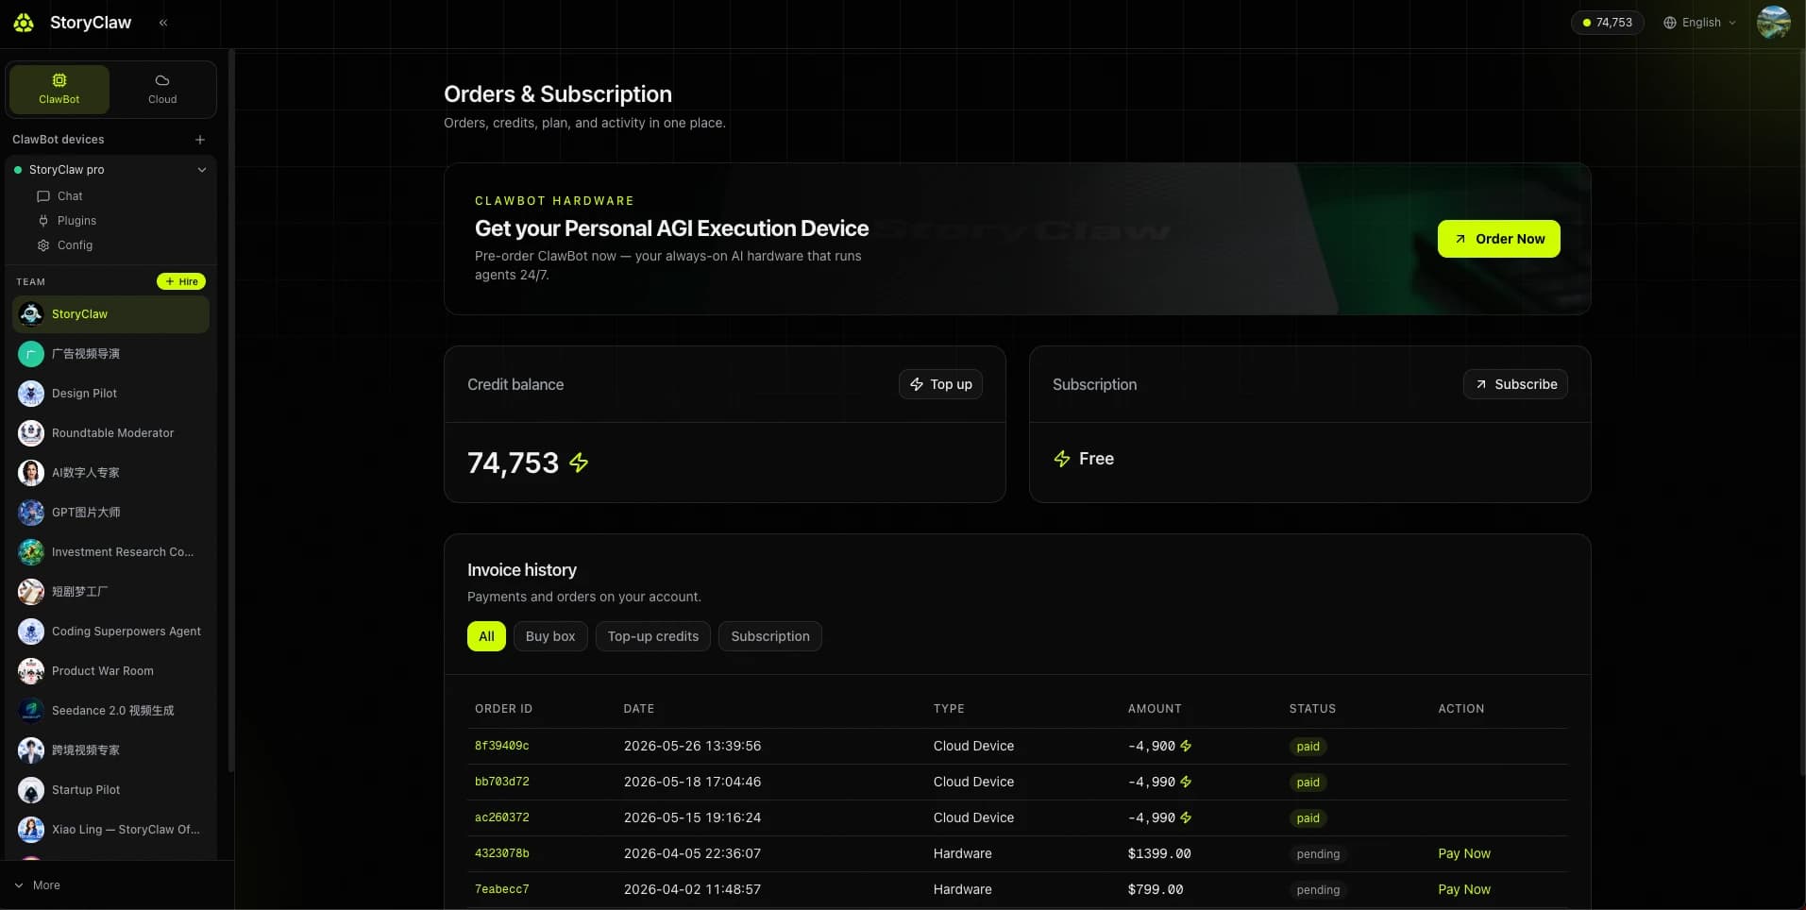
Task: Click the Subscribe button
Action: coord(1515,384)
